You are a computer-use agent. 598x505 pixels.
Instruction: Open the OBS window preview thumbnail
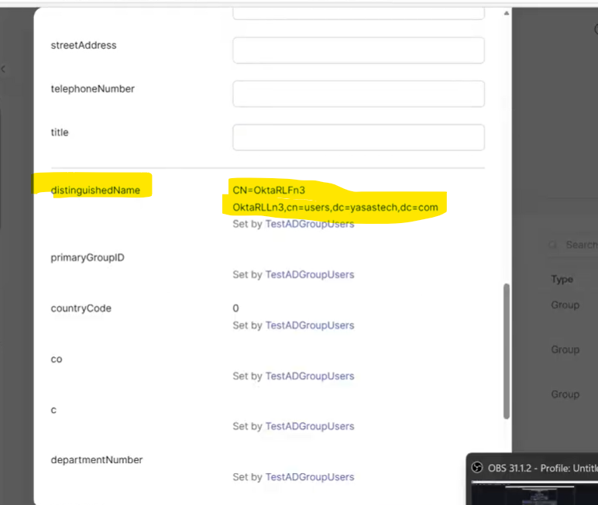click(534, 493)
